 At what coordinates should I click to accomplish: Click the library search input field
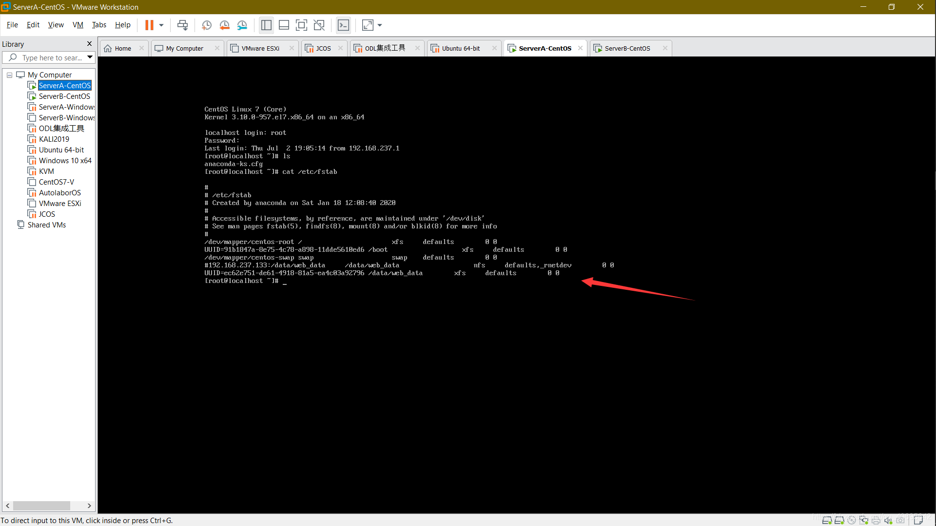click(x=48, y=58)
